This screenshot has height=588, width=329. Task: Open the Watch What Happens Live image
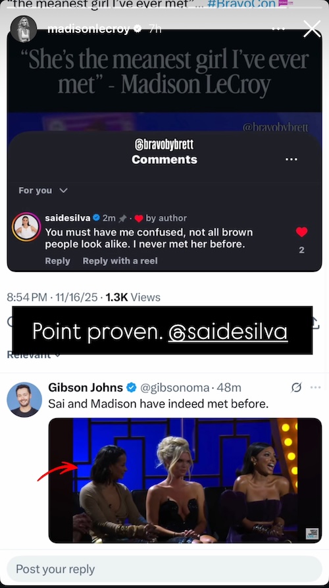(x=185, y=481)
